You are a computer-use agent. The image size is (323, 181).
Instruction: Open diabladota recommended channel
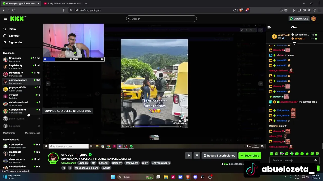pos(21,153)
